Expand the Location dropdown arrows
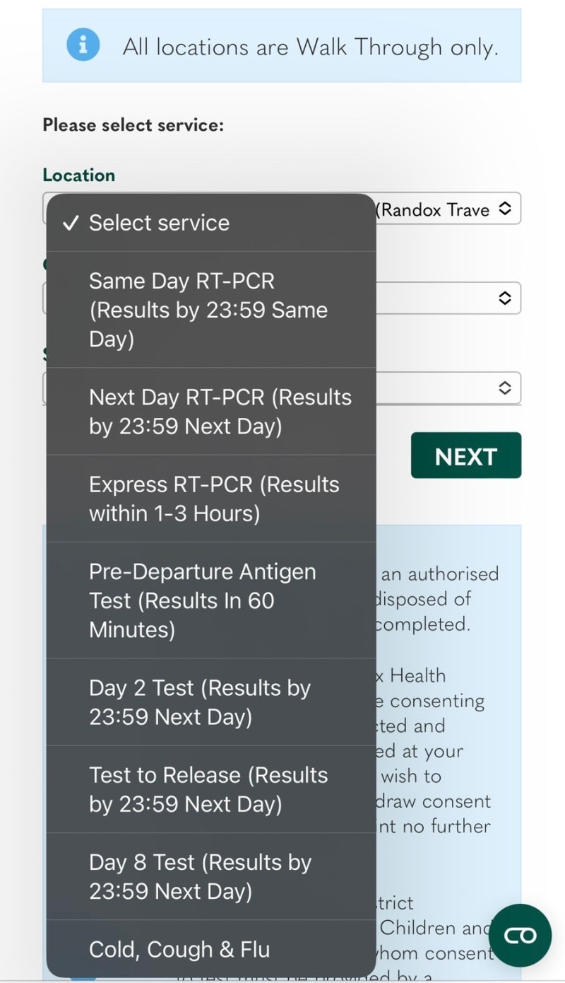565x983 pixels. tap(504, 209)
